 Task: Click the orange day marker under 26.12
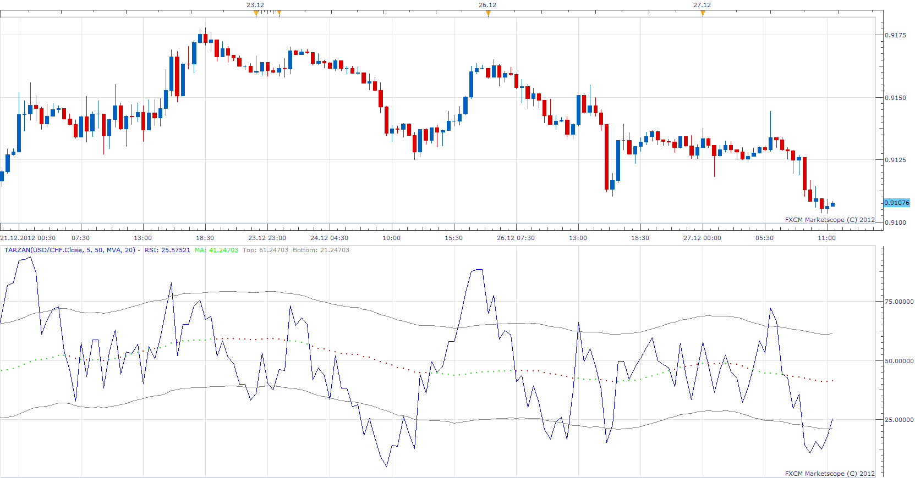point(488,14)
